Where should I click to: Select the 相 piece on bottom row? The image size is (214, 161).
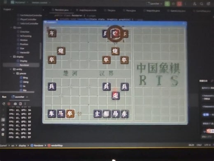tap(106, 114)
